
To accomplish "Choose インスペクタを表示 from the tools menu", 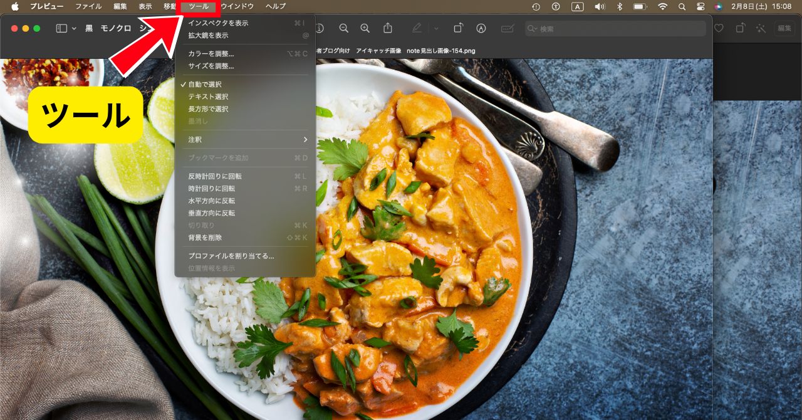I will [245, 23].
